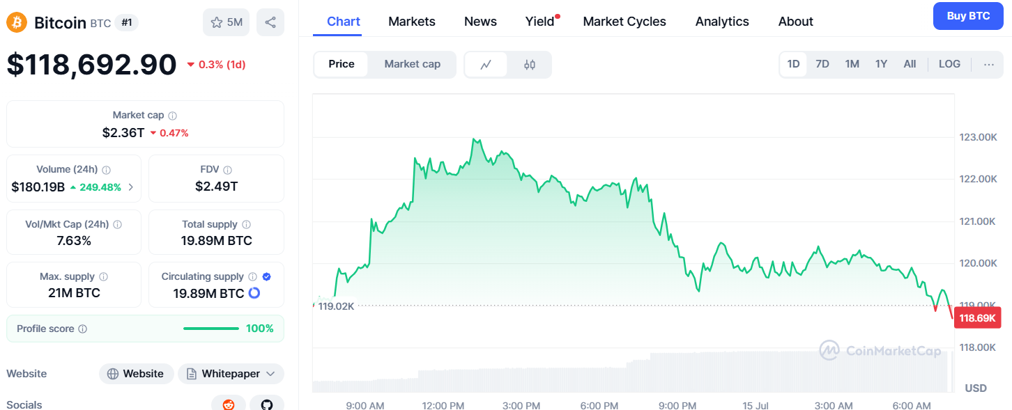Toggle chart to Market cap view
The width and height of the screenshot is (1012, 410).
(x=412, y=64)
